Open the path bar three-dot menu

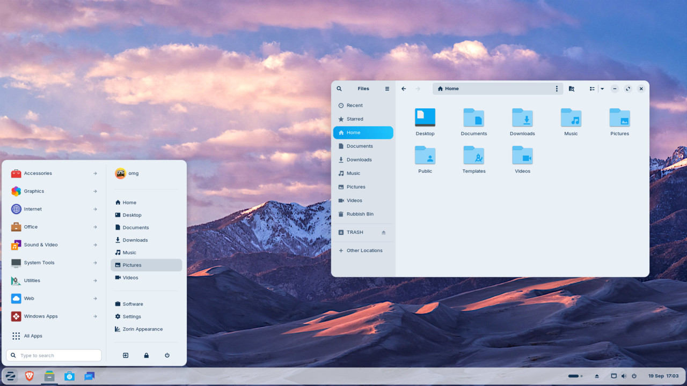pyautogui.click(x=557, y=88)
